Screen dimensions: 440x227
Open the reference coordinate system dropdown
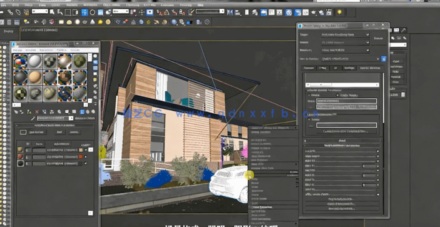pos(121,11)
